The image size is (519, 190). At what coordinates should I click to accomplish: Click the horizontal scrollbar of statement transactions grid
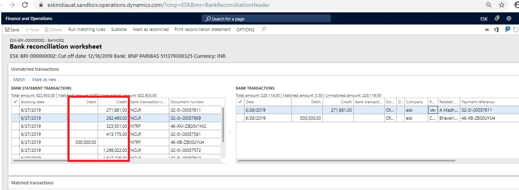tap(64, 161)
